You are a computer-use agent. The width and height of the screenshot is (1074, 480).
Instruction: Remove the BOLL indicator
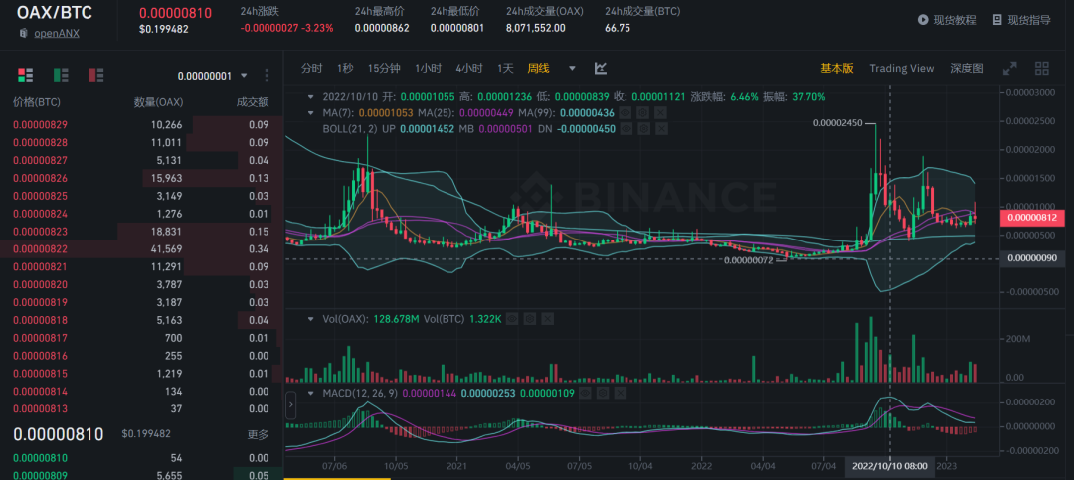coord(660,128)
